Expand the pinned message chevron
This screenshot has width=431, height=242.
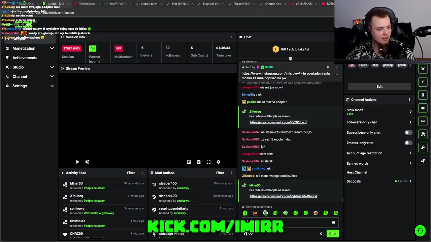click(337, 75)
